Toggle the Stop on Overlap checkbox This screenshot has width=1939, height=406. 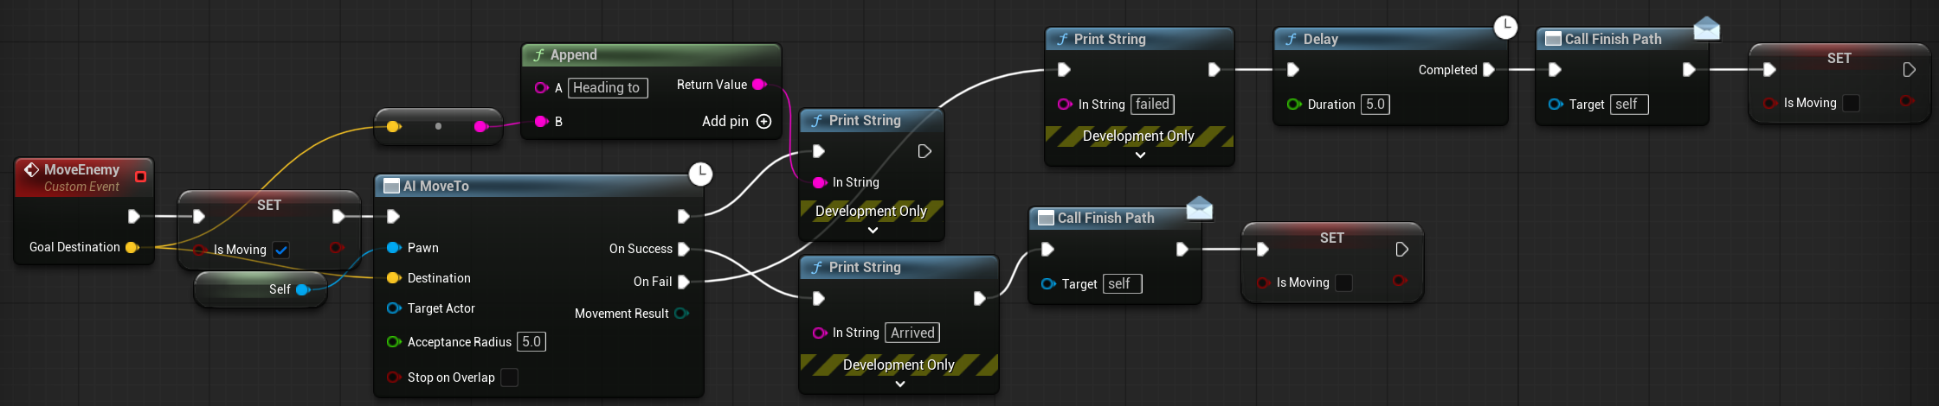click(x=509, y=377)
